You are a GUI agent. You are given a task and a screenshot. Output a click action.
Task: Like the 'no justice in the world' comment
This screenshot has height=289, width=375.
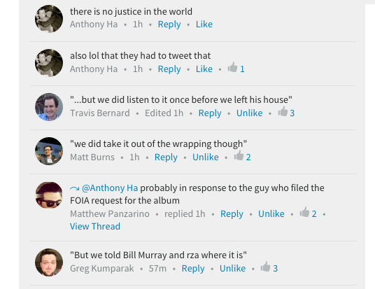point(204,24)
